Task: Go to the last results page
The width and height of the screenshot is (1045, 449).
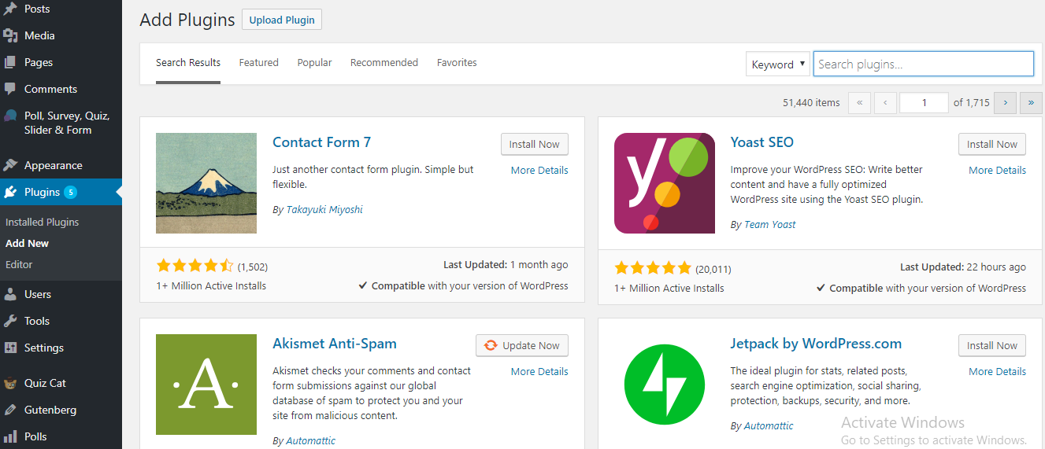Action: tap(1031, 102)
